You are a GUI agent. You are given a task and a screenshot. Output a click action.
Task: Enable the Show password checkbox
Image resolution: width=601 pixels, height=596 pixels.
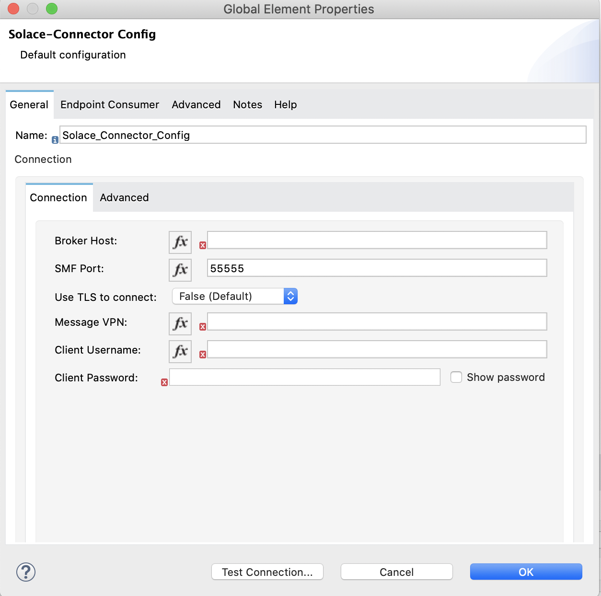(x=456, y=378)
